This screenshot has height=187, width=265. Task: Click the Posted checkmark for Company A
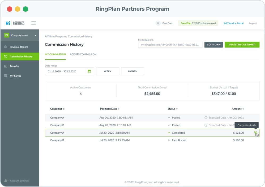[169, 117]
